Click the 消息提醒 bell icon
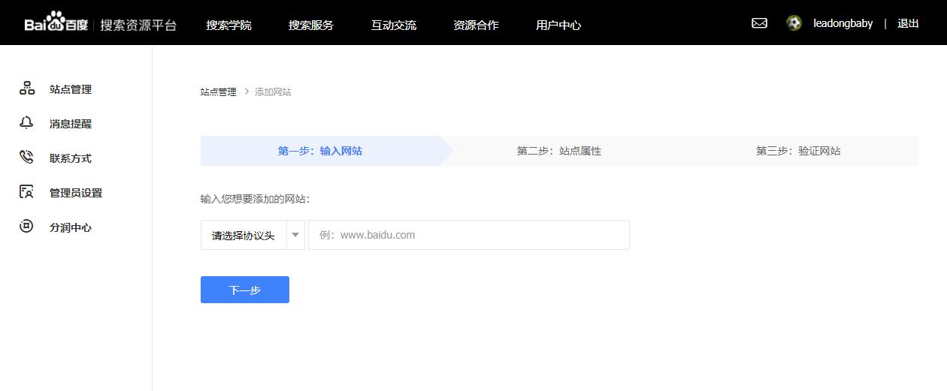The image size is (947, 391). (26, 123)
